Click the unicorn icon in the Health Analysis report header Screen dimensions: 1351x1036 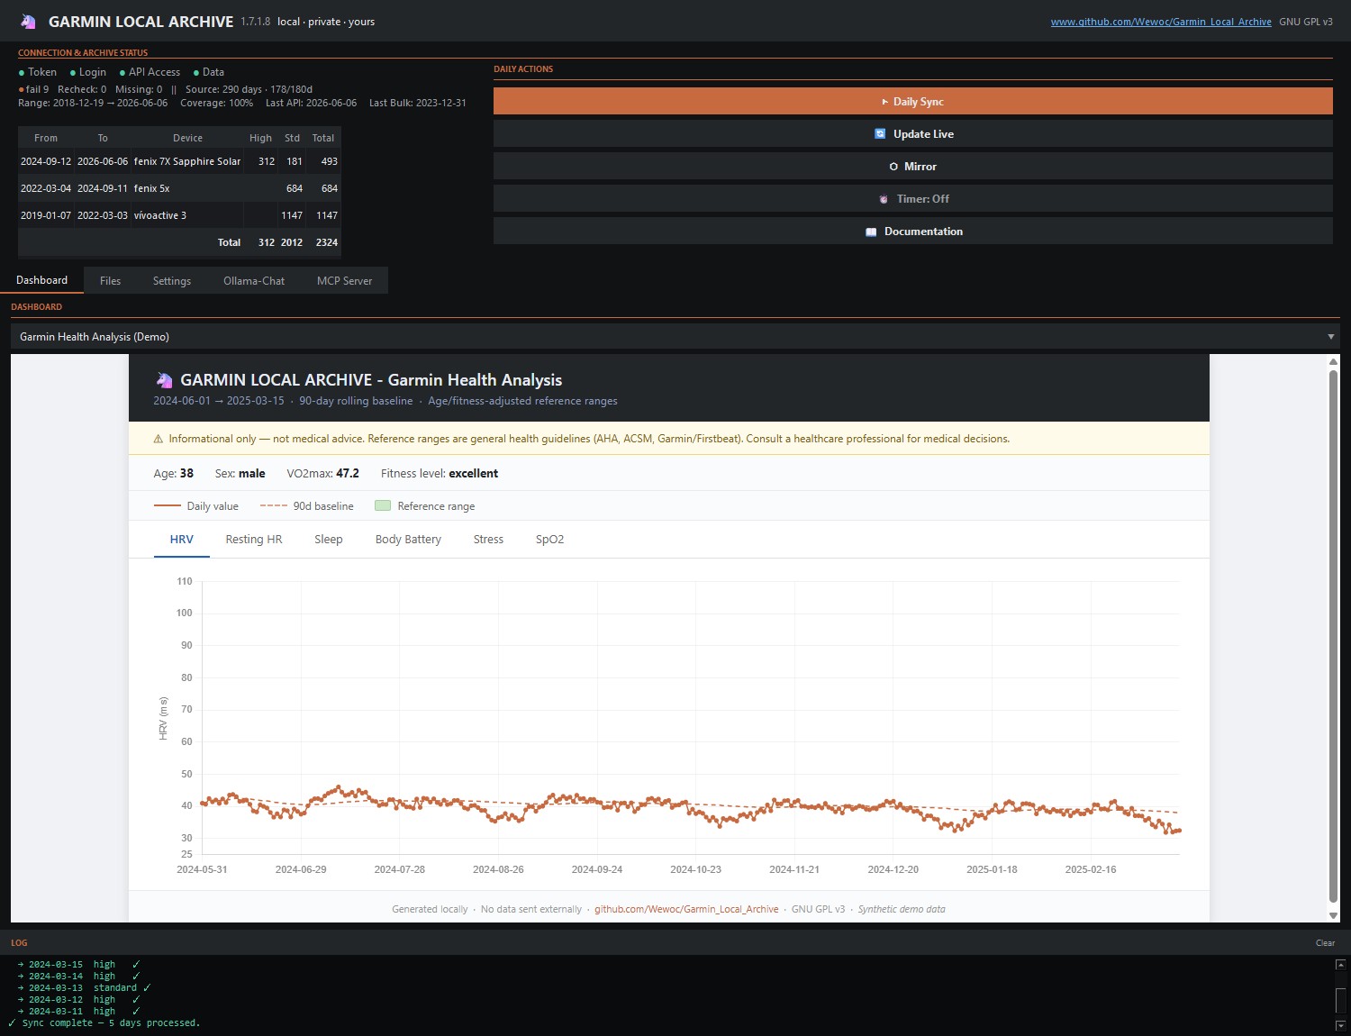click(x=164, y=380)
